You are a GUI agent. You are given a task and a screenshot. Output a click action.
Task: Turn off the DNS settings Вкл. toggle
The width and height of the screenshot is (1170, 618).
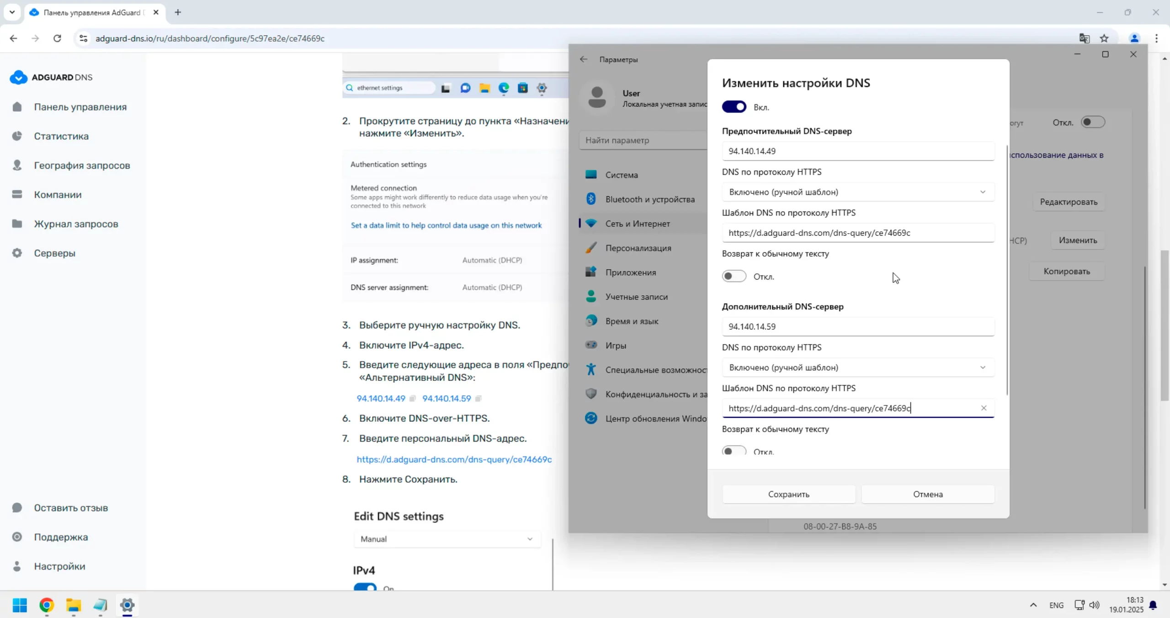click(734, 107)
